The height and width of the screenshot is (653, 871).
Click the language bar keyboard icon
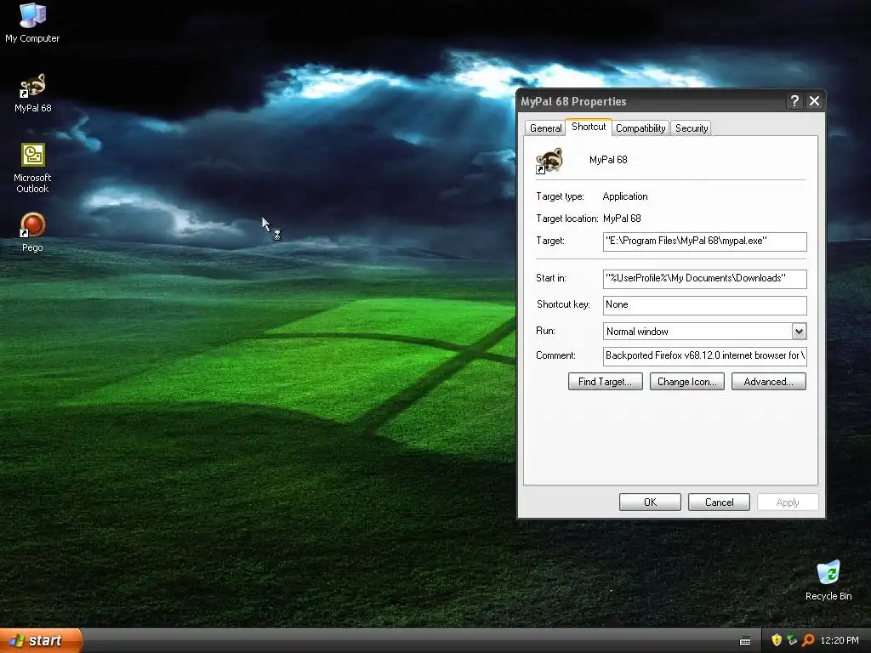(x=745, y=641)
